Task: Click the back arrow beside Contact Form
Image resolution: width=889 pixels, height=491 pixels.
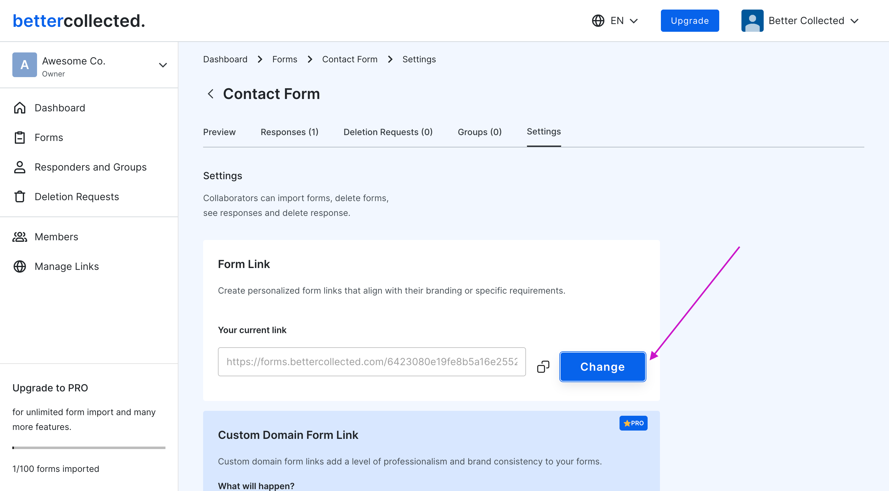Action: coord(211,94)
